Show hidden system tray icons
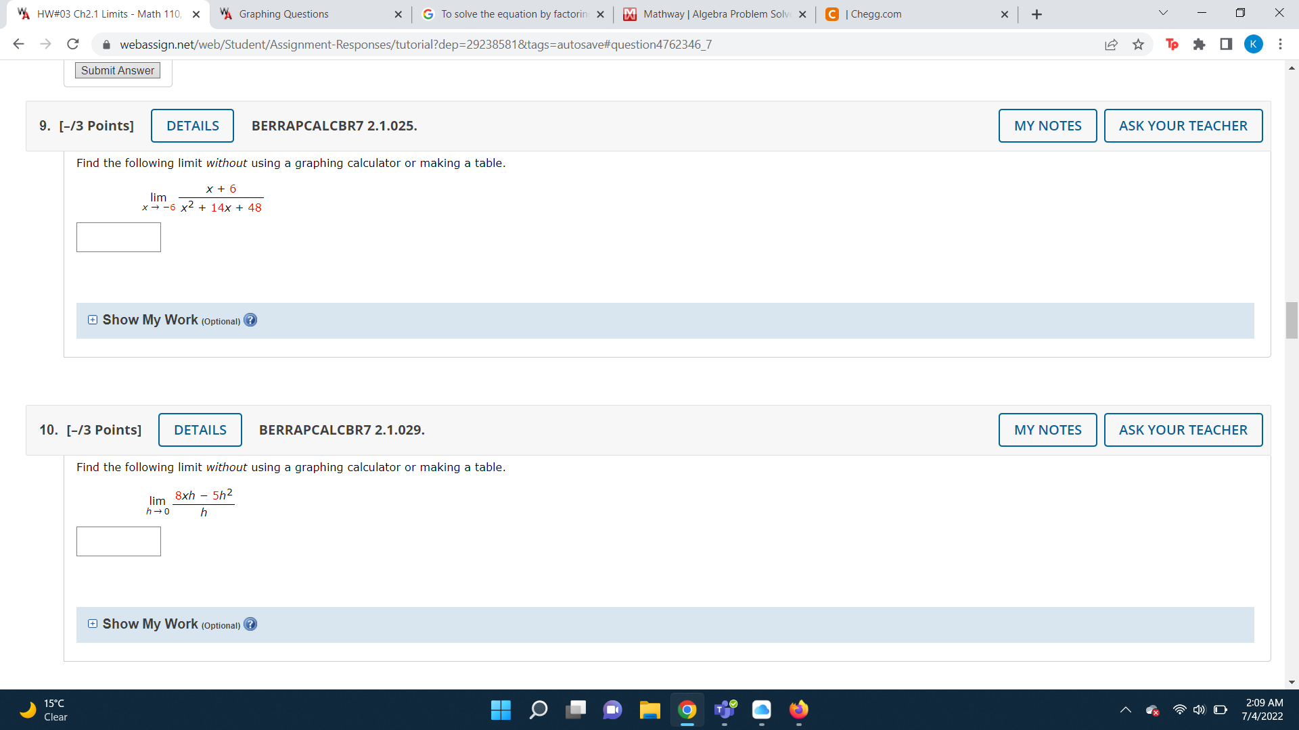 tap(1125, 710)
